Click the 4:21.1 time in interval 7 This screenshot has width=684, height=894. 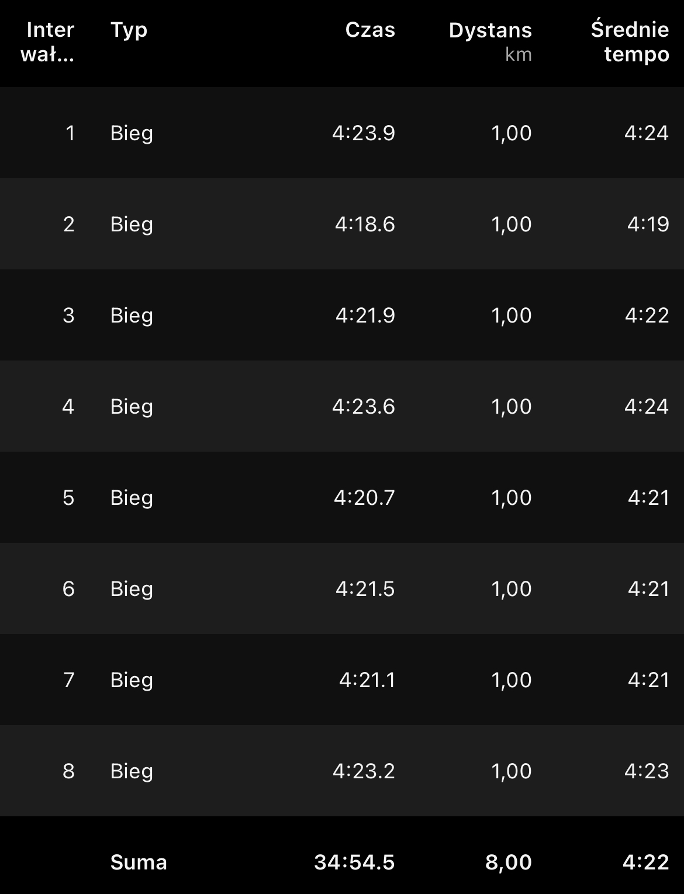click(367, 680)
